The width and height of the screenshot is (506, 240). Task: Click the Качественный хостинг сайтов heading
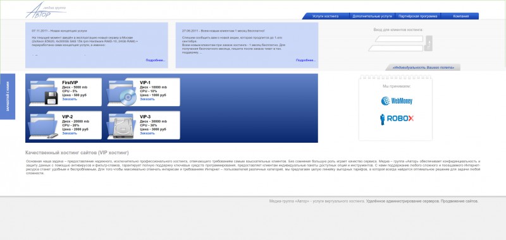(77, 153)
